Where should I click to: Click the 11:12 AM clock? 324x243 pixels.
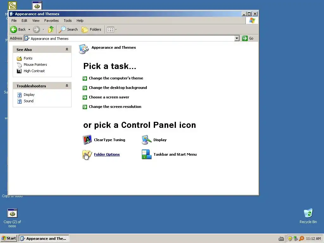click(x=313, y=239)
